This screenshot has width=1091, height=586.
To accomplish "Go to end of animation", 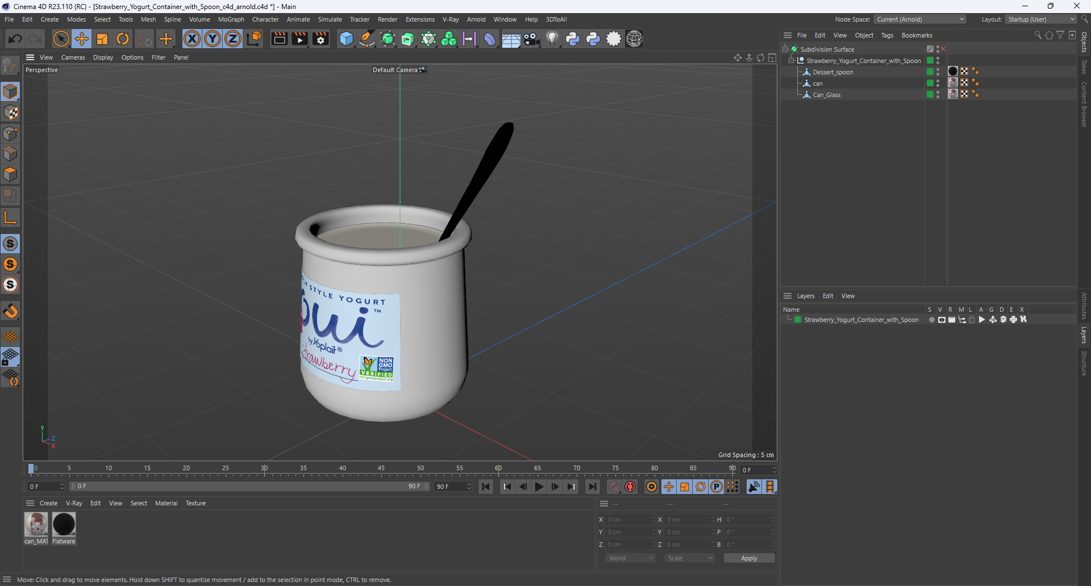I will [592, 487].
